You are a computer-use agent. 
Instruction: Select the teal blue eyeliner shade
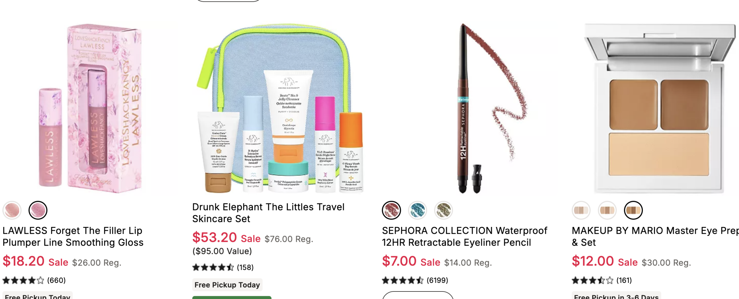(417, 210)
